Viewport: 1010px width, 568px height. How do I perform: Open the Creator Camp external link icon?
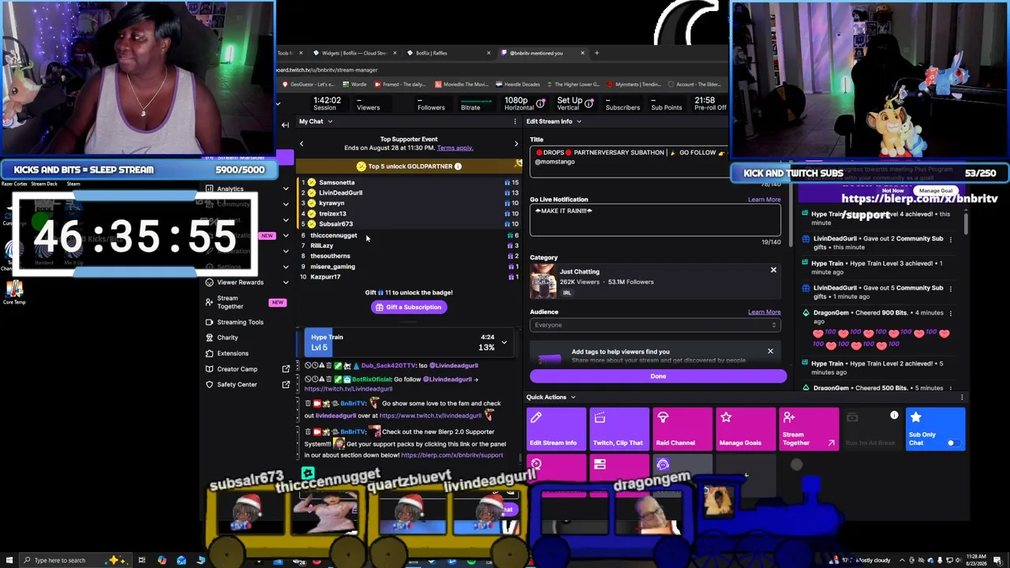tap(286, 369)
